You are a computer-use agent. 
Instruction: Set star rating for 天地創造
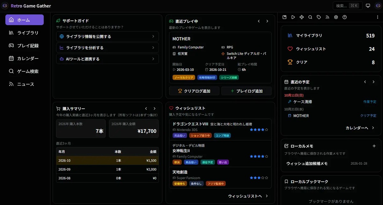pyautogui.click(x=259, y=178)
